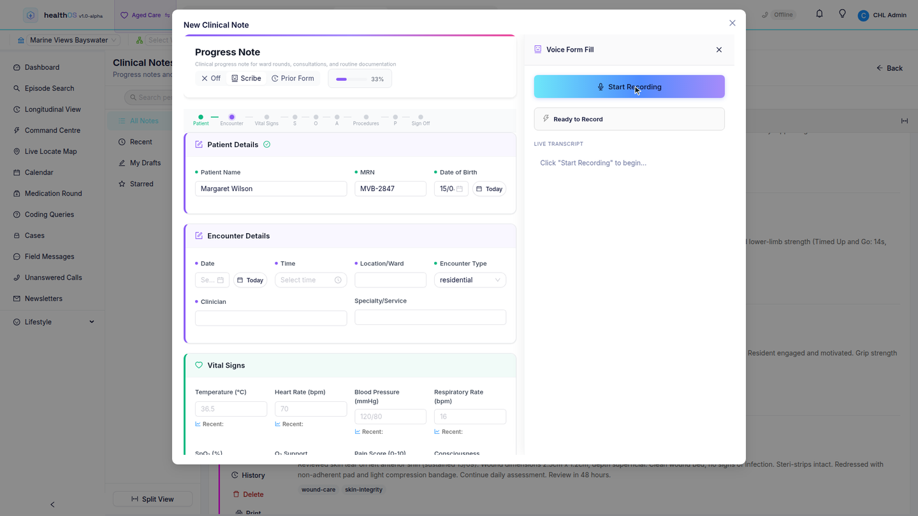Click the healthOS logo icon

click(31, 15)
